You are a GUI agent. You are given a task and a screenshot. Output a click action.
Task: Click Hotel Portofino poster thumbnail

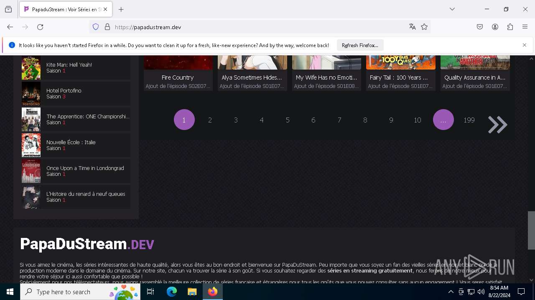[x=31, y=93]
